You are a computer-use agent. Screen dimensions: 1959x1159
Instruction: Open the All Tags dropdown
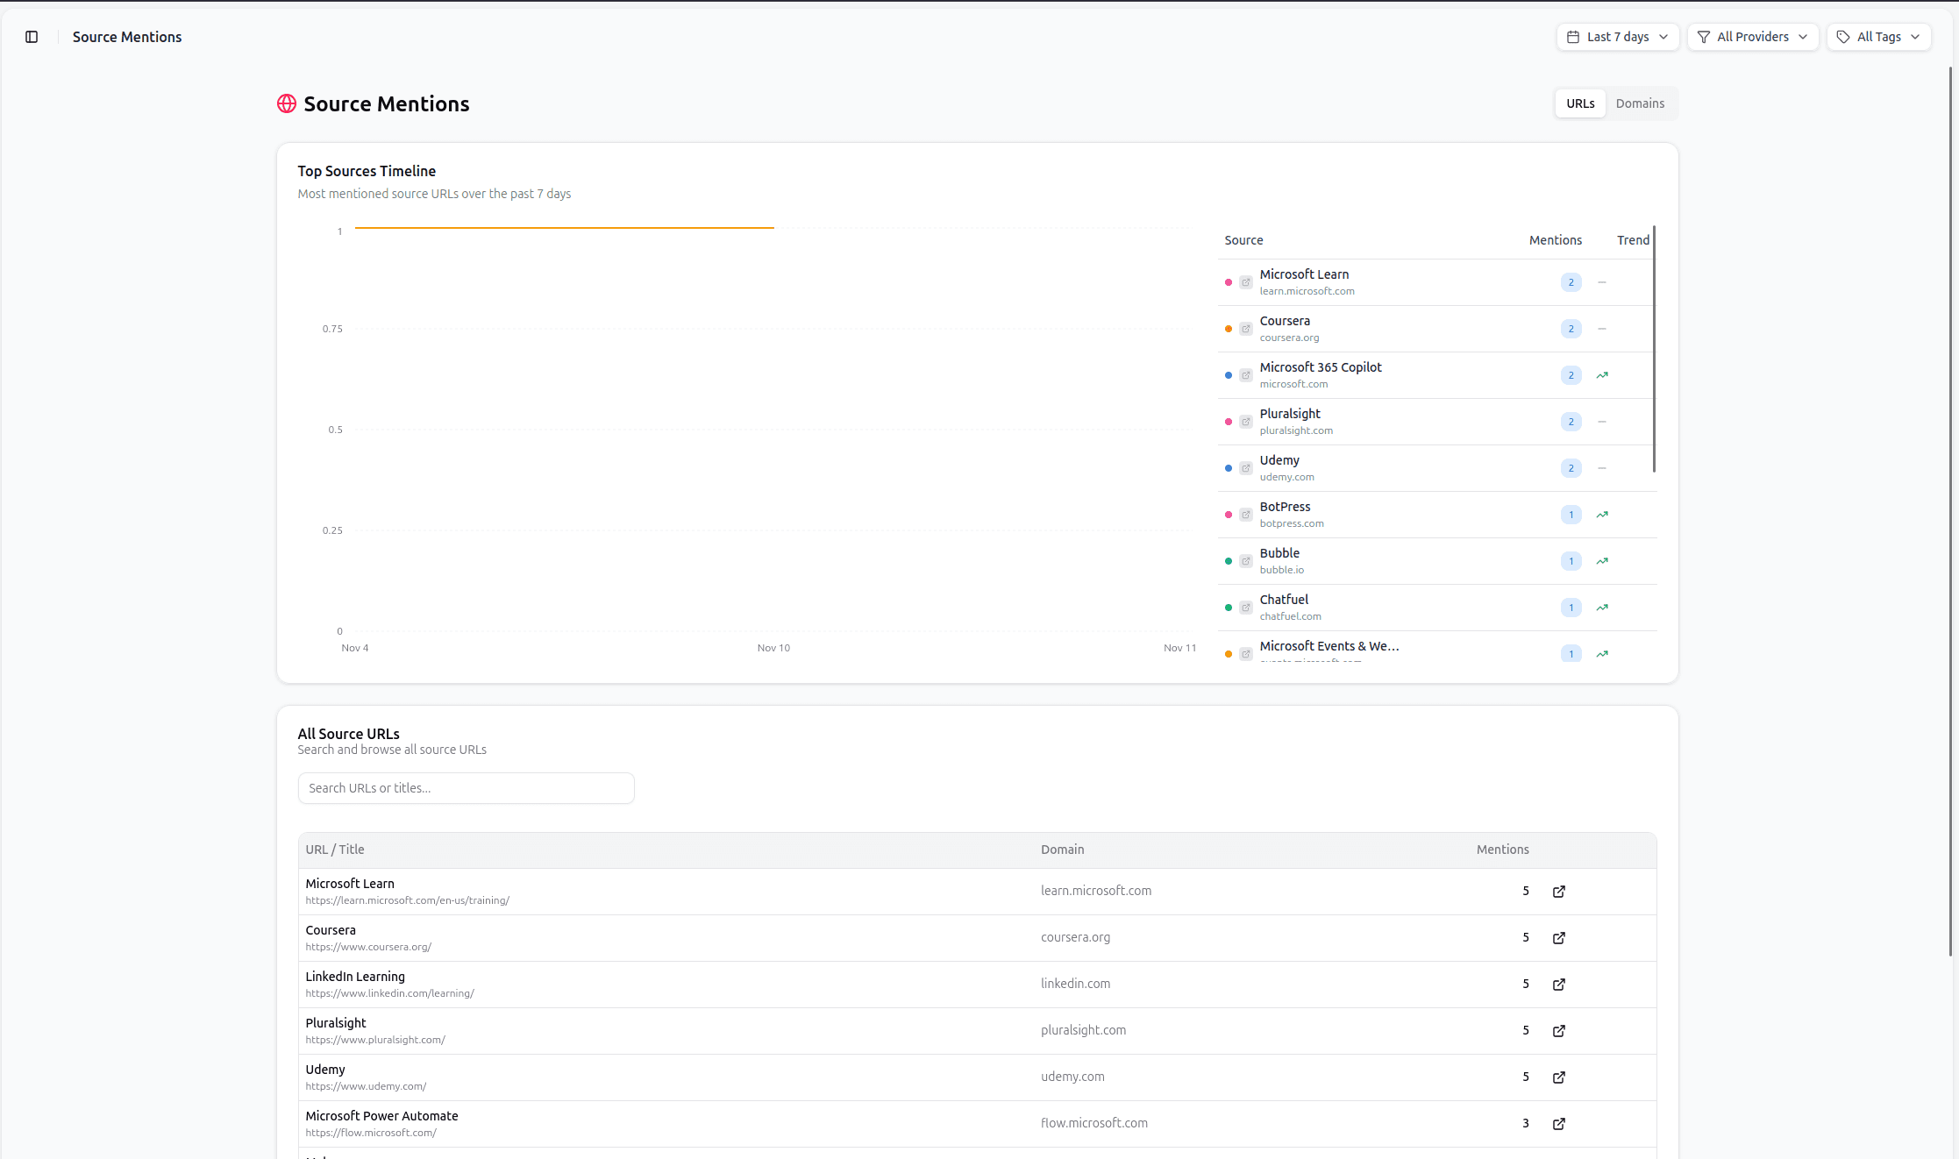tap(1878, 37)
